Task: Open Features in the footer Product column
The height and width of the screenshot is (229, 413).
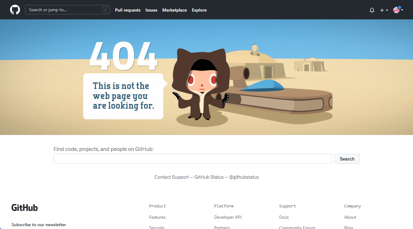Action: [x=157, y=217]
